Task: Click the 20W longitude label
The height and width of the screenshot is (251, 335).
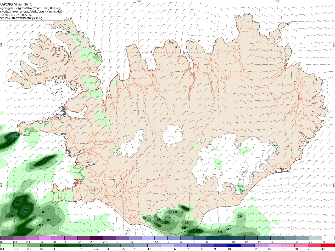Action: [x=139, y=1]
